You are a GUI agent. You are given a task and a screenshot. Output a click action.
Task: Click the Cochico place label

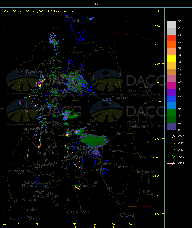(x=113, y=194)
